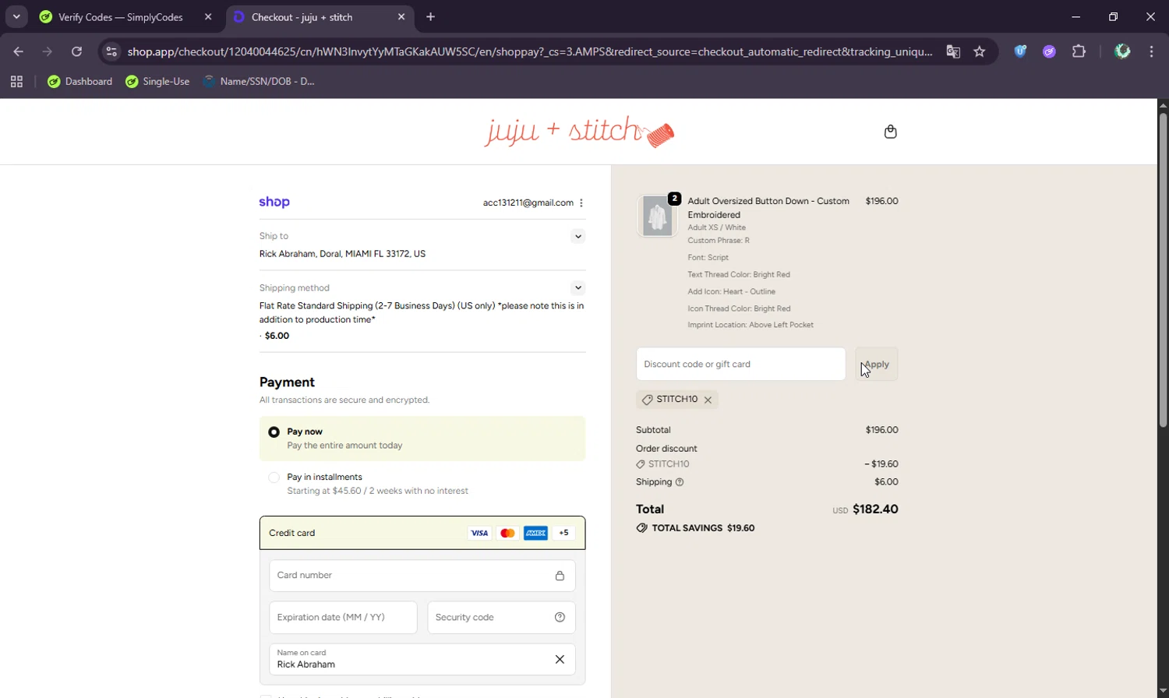
Task: Reload the checkout page
Action: coord(76,51)
